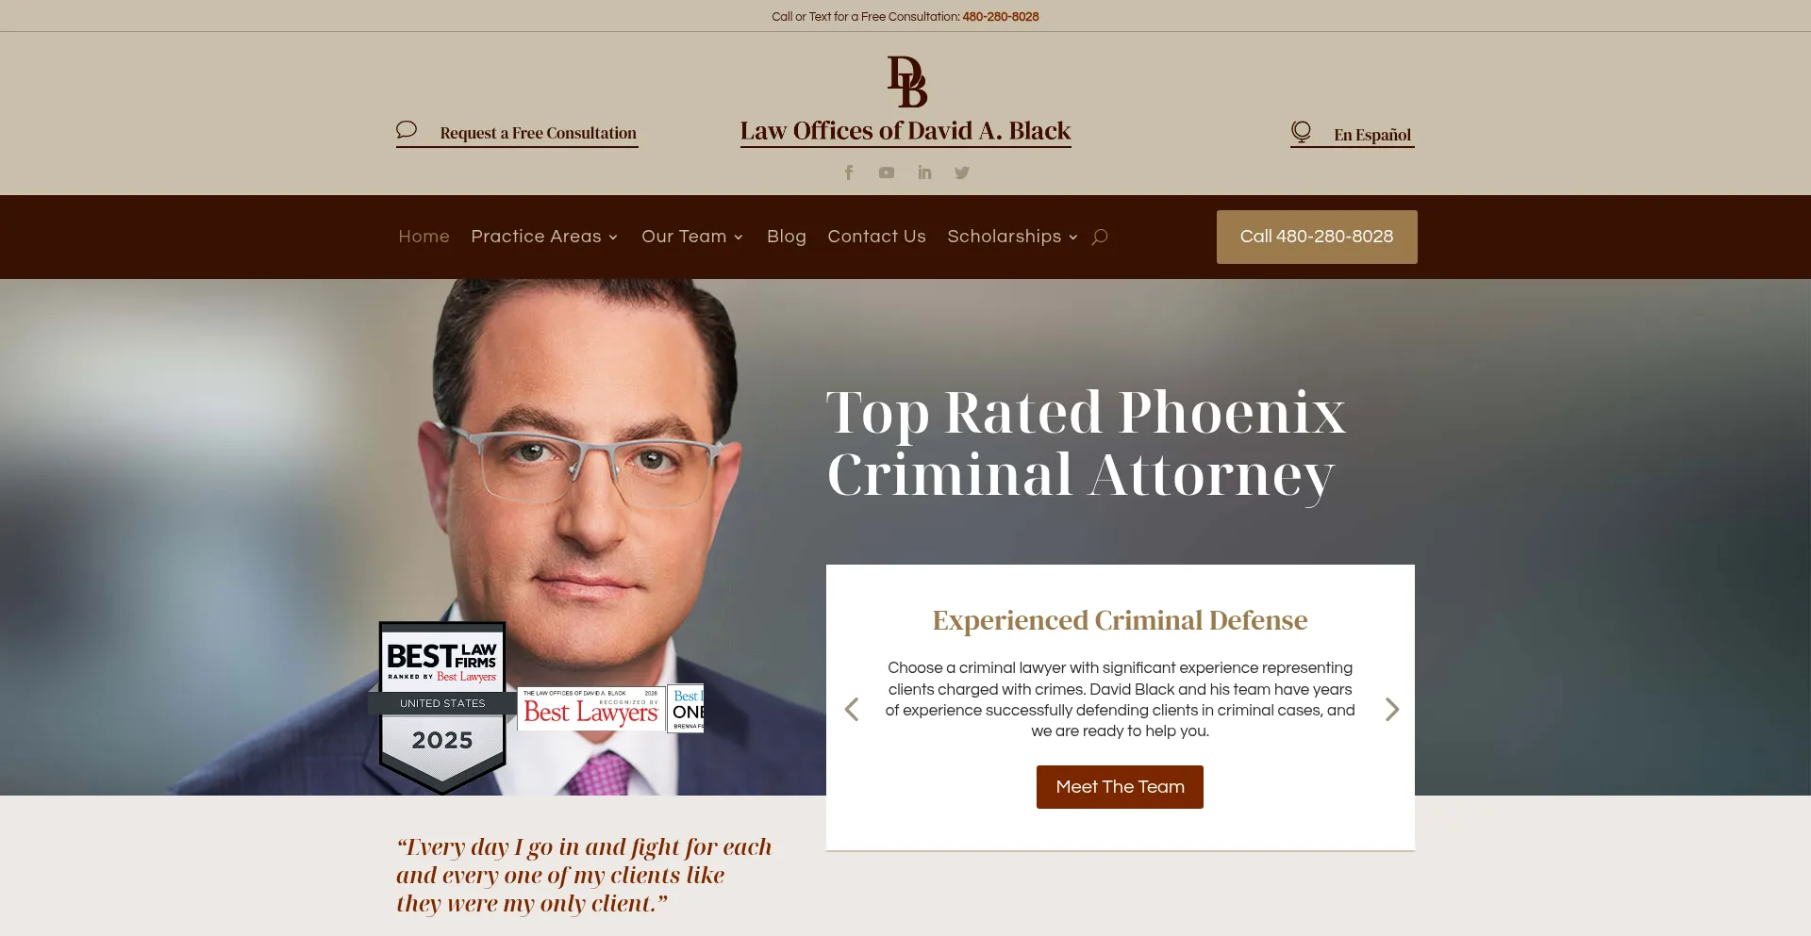Click the Best Law Firms 2025 badge
The width and height of the screenshot is (1811, 936).
coord(442,707)
